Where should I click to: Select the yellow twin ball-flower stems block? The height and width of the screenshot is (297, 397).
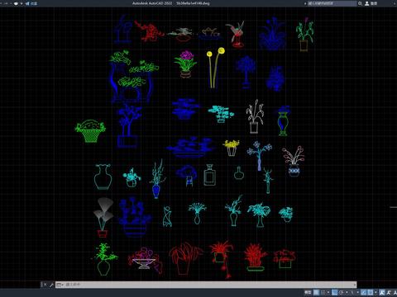pyautogui.click(x=215, y=68)
